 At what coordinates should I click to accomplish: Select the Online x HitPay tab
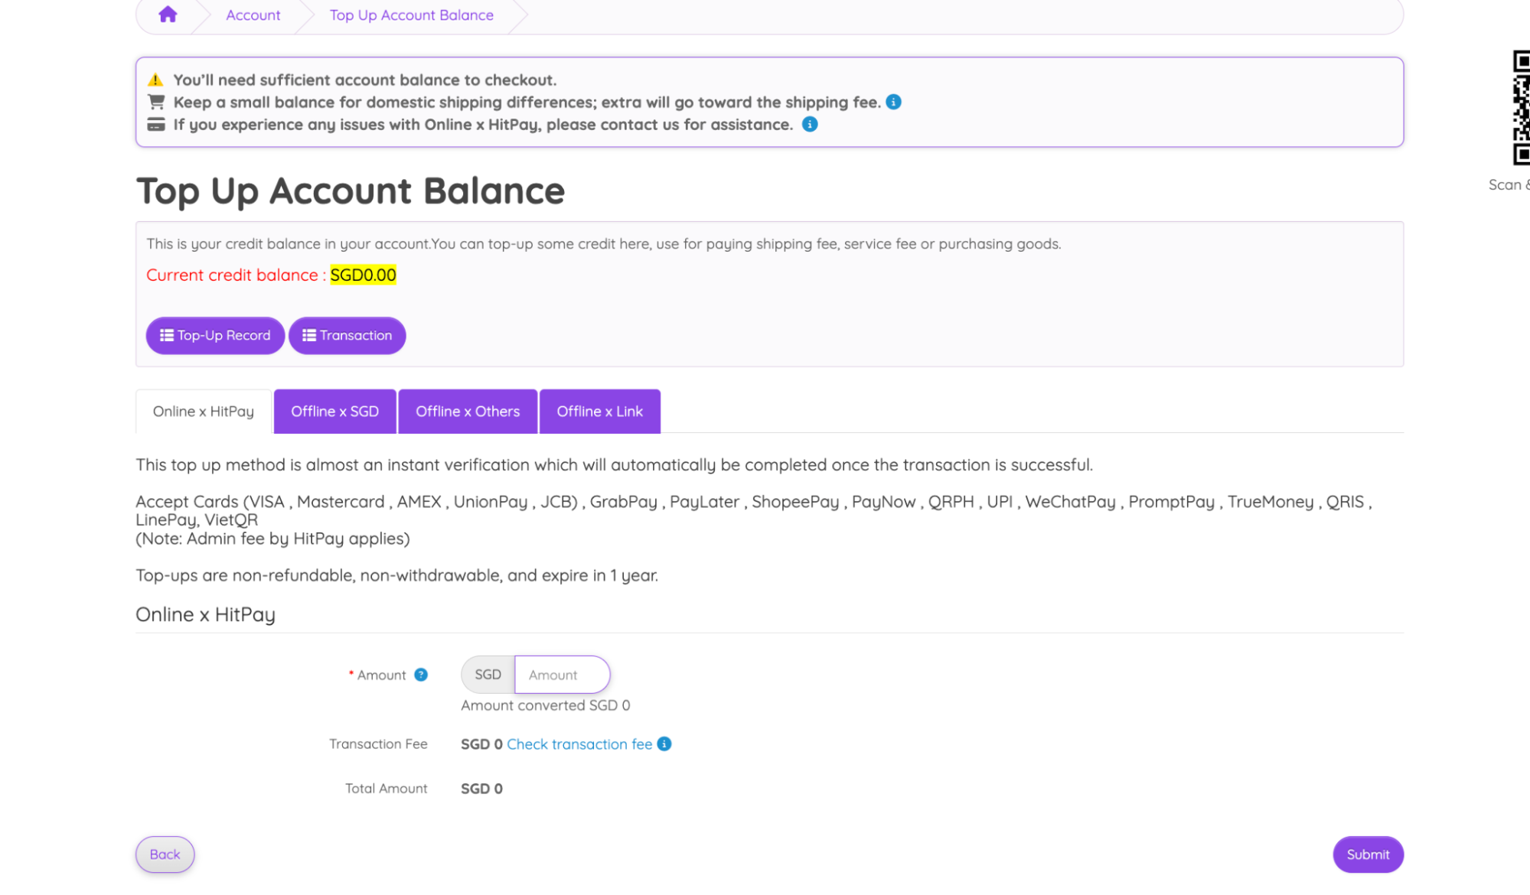coord(204,412)
